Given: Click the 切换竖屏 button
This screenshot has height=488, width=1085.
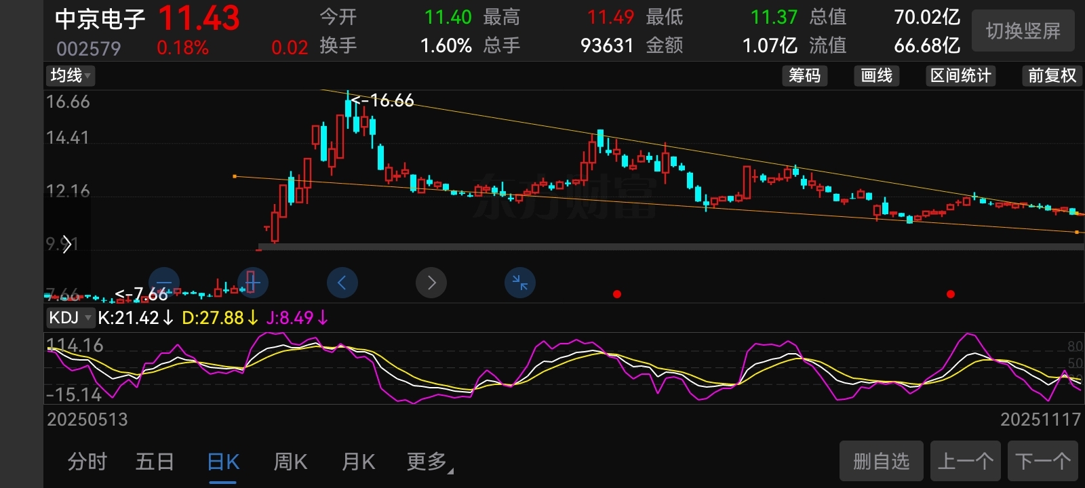Looking at the screenshot, I should coord(1023,31).
